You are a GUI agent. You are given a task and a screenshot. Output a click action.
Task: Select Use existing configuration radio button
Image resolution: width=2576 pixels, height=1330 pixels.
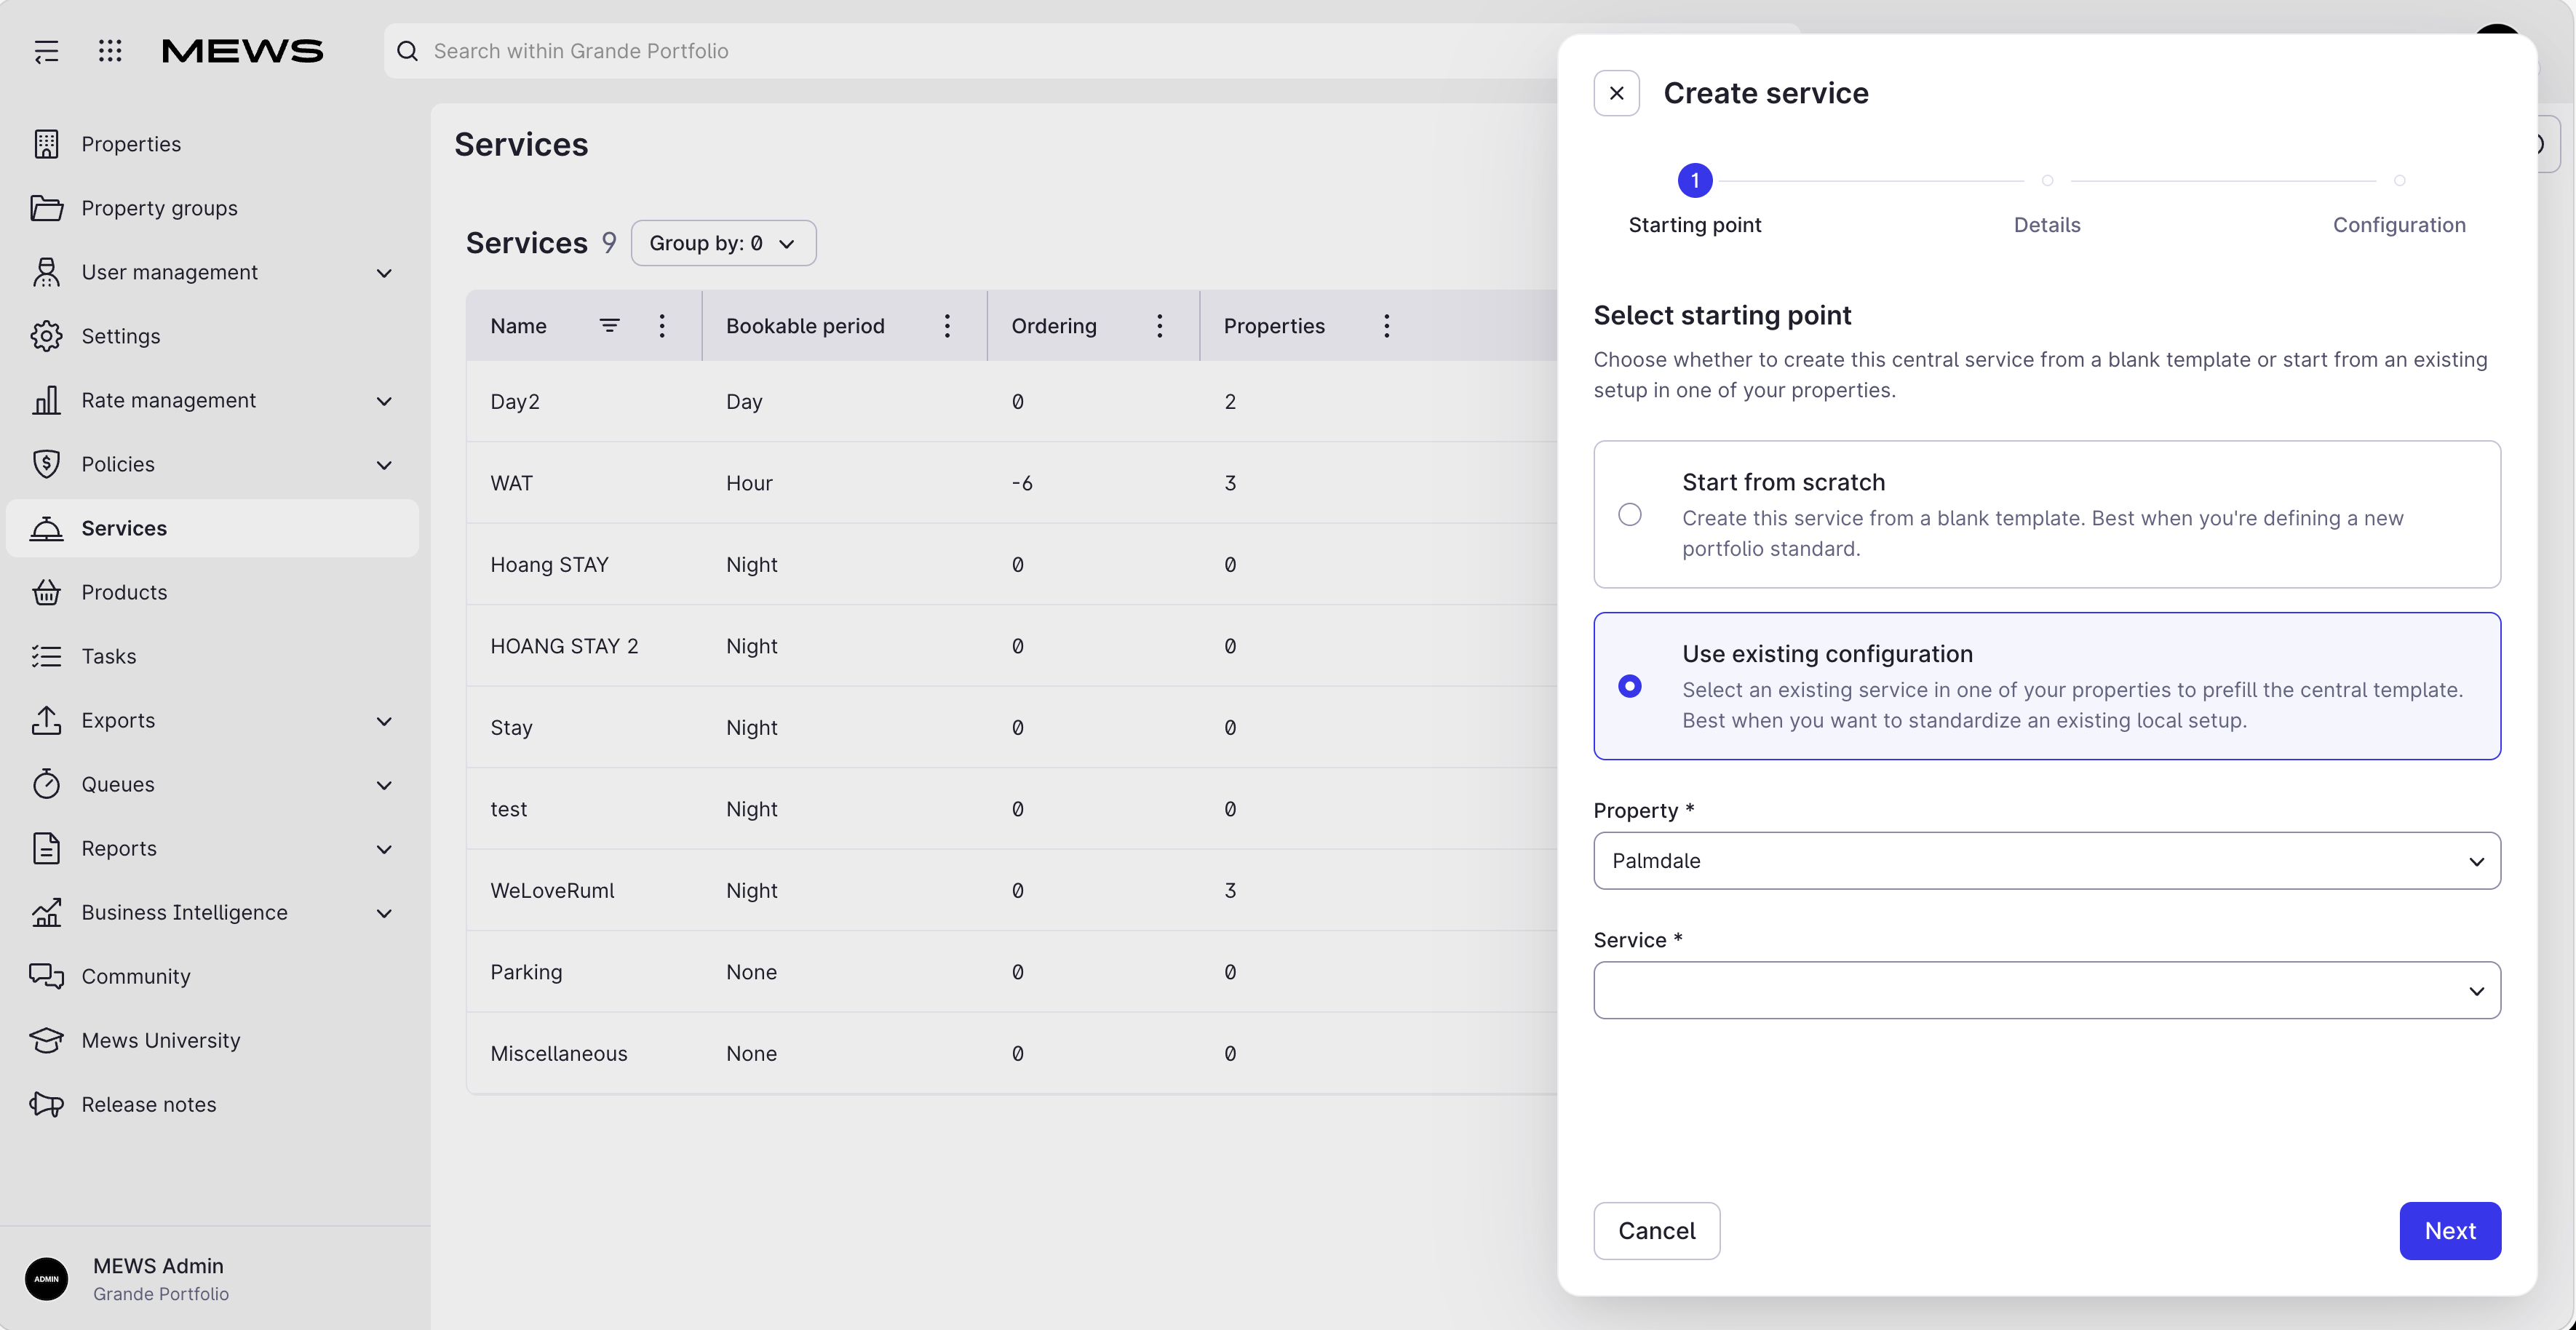coord(1629,686)
